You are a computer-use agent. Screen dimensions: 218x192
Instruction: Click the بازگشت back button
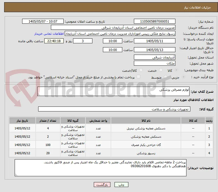tap(102, 185)
